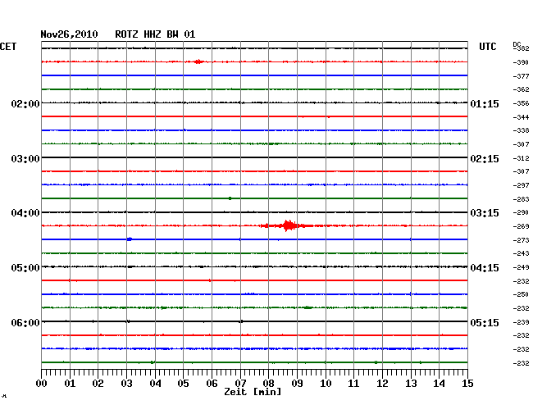Click the DC offset value -362
Viewport: 533px width, 405px height.
coord(521,89)
